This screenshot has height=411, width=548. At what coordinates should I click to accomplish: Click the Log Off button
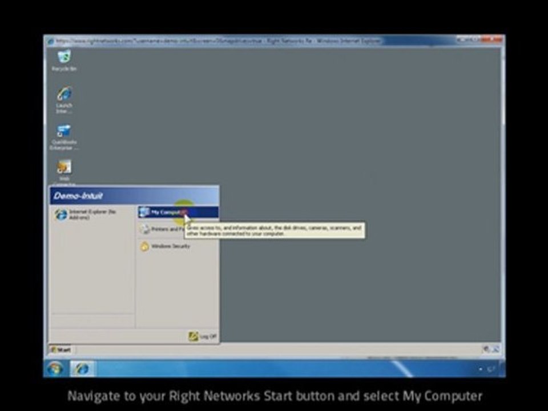[x=203, y=336]
